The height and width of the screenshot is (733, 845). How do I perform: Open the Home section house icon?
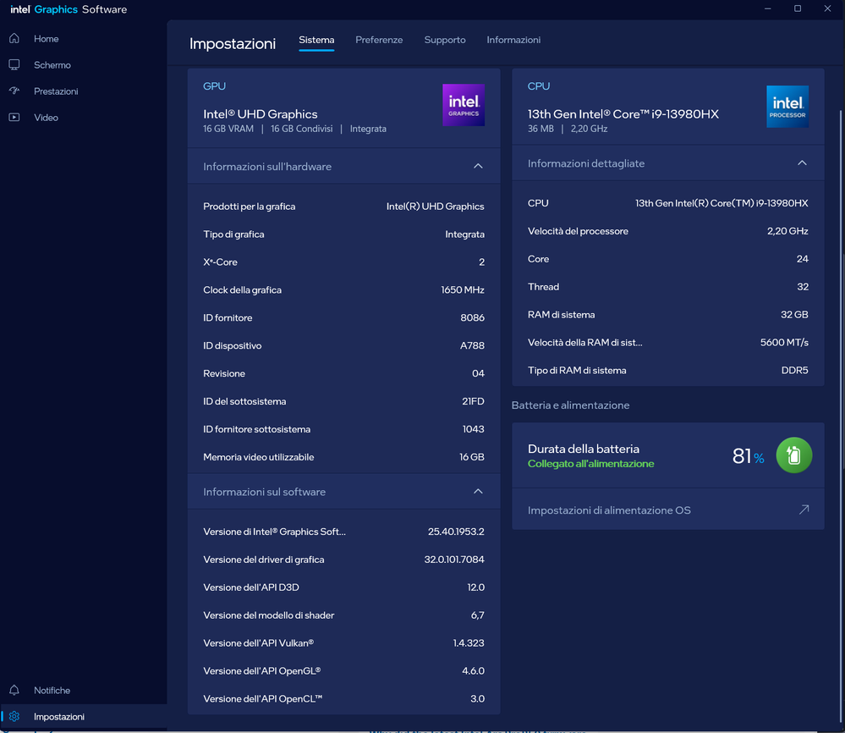pos(14,38)
